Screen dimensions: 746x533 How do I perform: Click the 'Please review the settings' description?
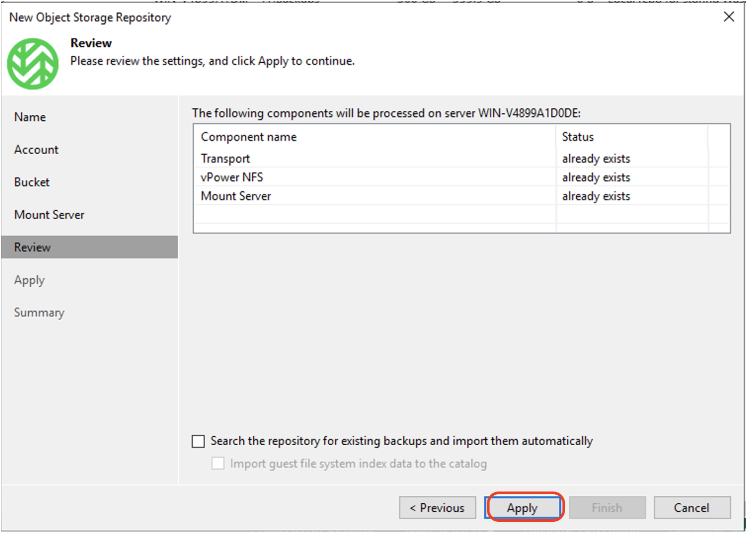pyautogui.click(x=212, y=61)
